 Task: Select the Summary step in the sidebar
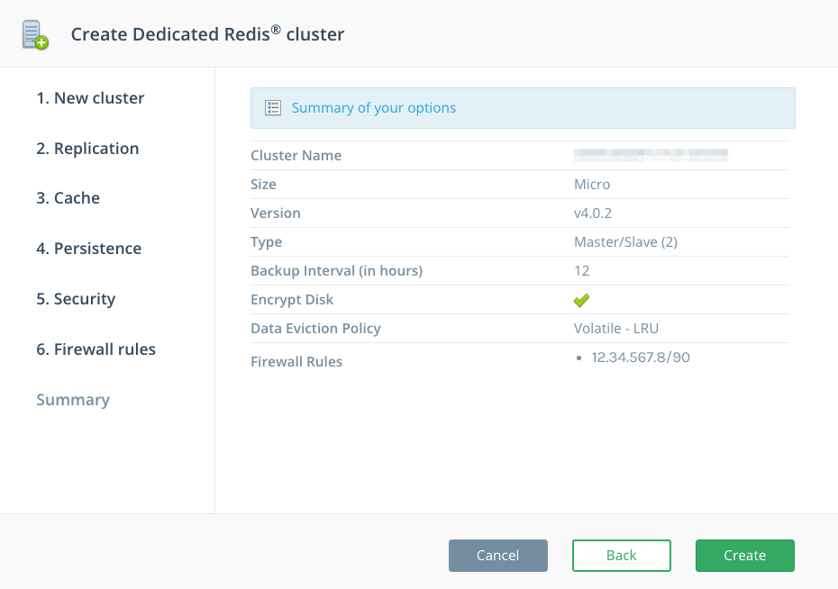[73, 400]
